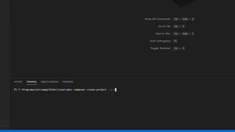Click the blue status bar at bottom
The image size is (235, 132).
[x=117, y=131]
